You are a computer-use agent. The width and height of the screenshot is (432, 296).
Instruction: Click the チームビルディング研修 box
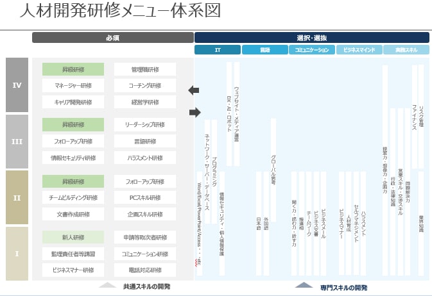tap(73, 197)
